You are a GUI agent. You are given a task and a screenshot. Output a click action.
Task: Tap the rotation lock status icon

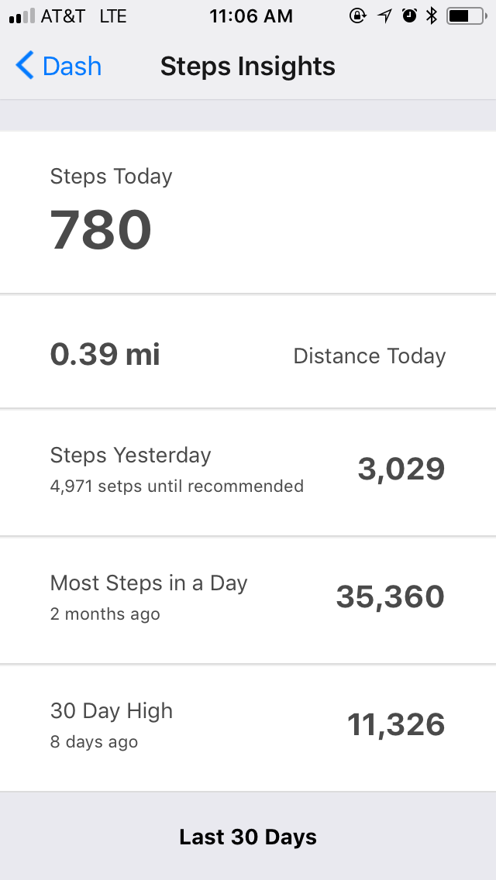357,16
